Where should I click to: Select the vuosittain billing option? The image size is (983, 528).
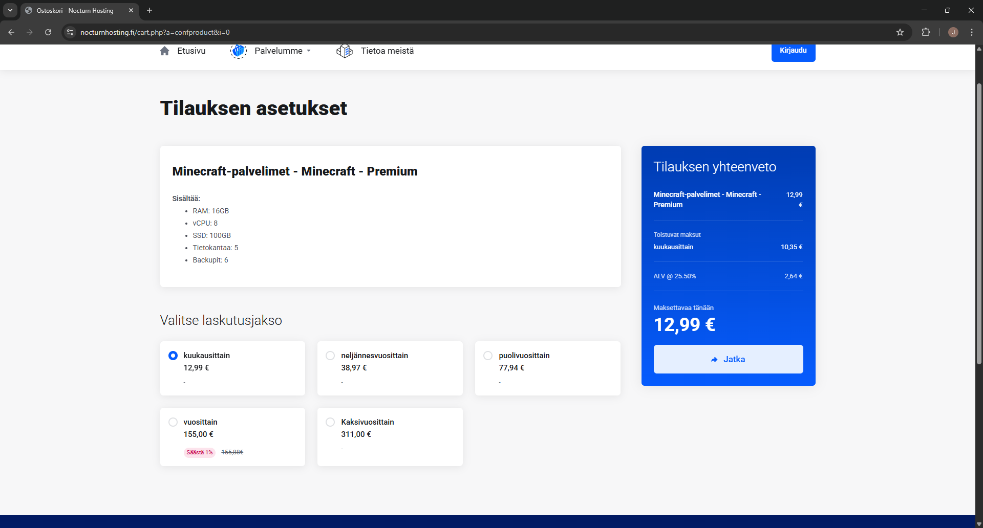(173, 422)
